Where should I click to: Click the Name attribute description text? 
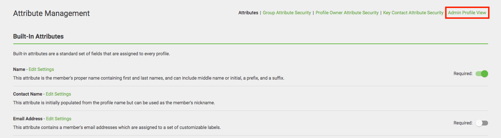pyautogui.click(x=149, y=78)
